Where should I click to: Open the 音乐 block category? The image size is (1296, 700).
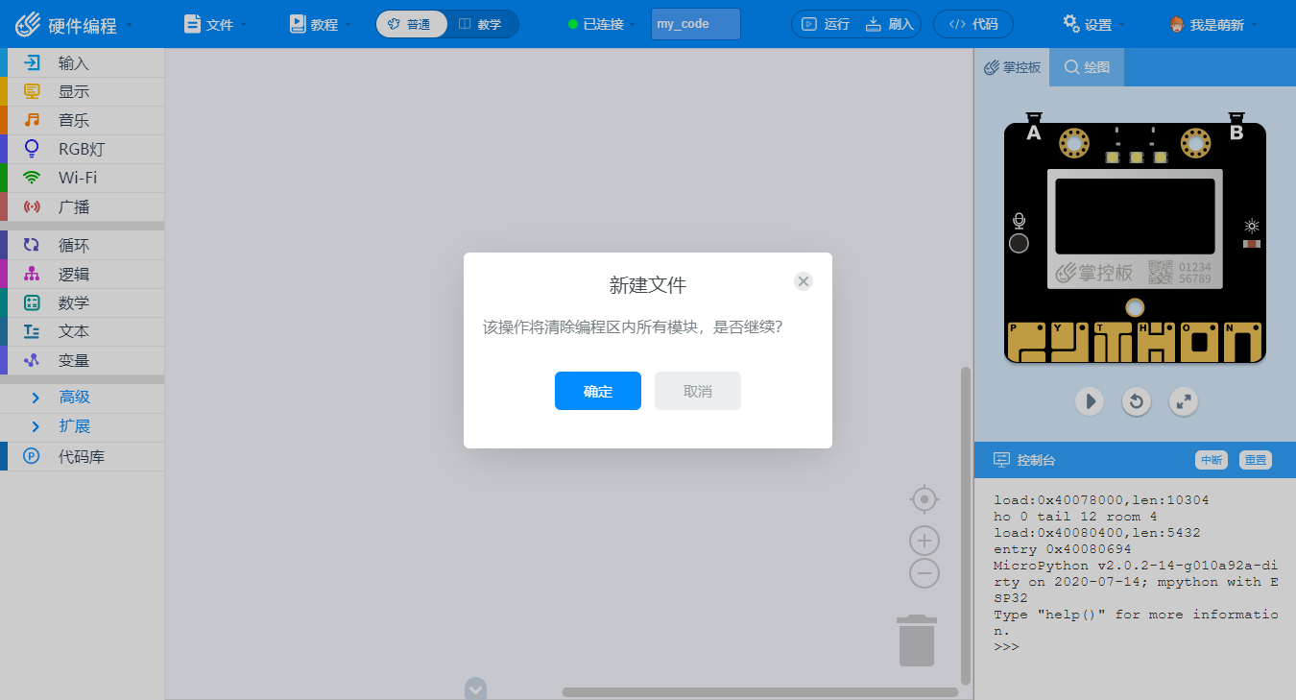(x=83, y=121)
